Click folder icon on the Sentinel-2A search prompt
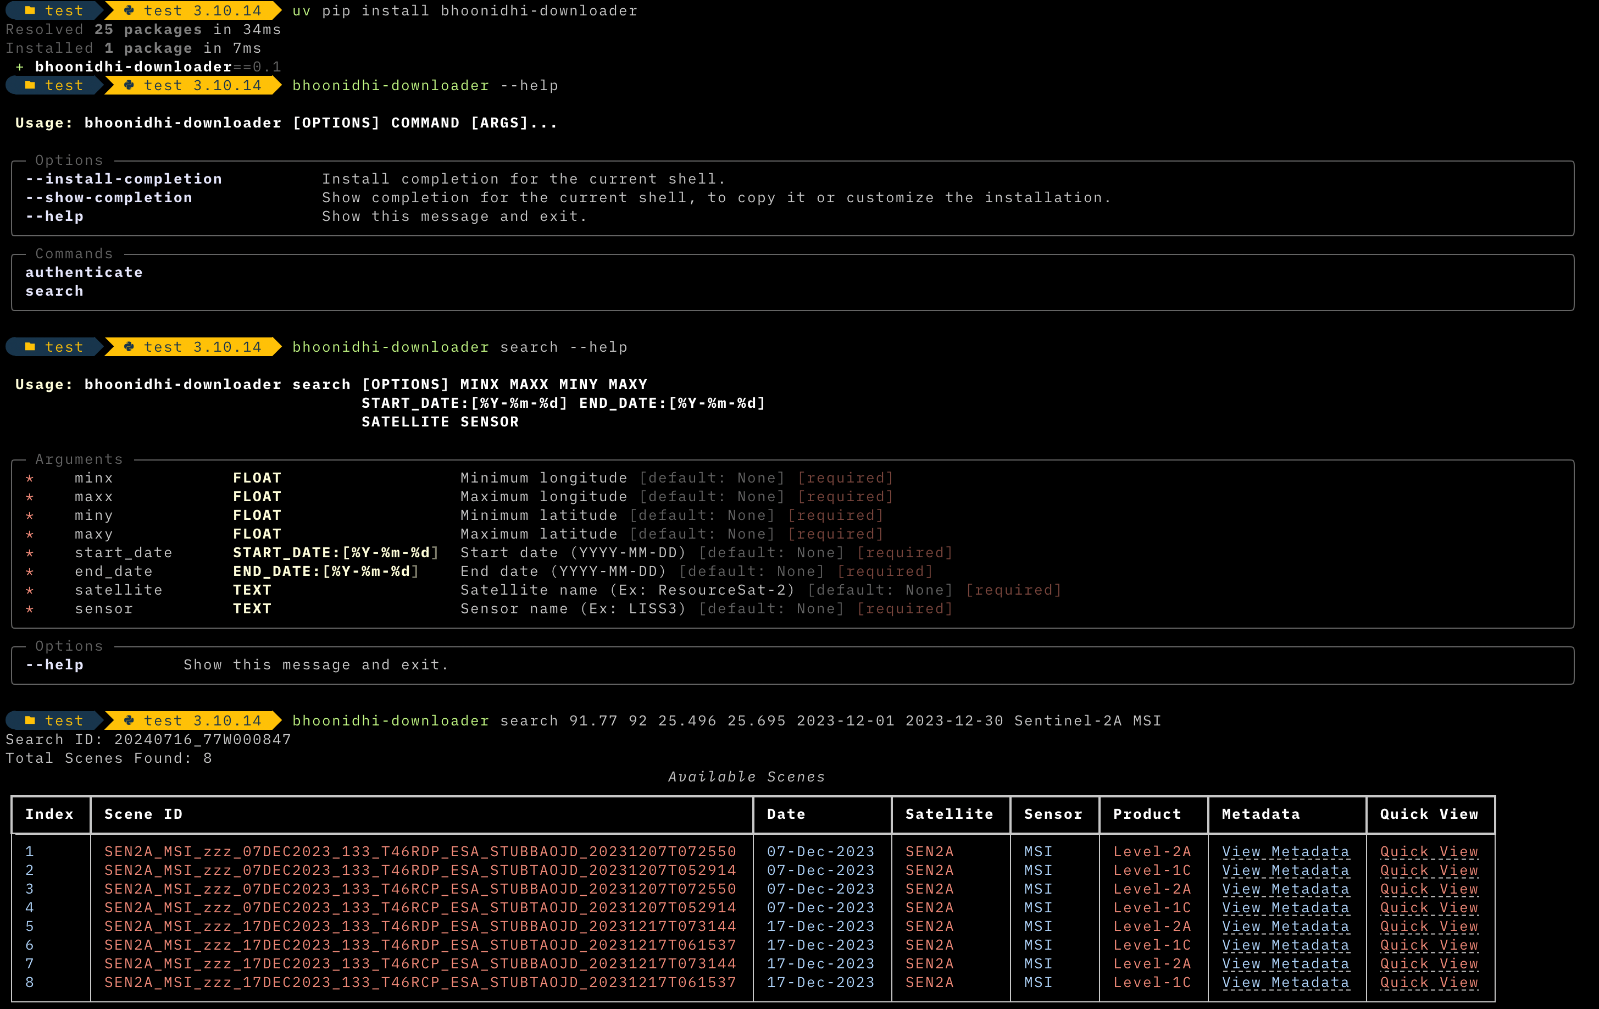 [x=30, y=720]
